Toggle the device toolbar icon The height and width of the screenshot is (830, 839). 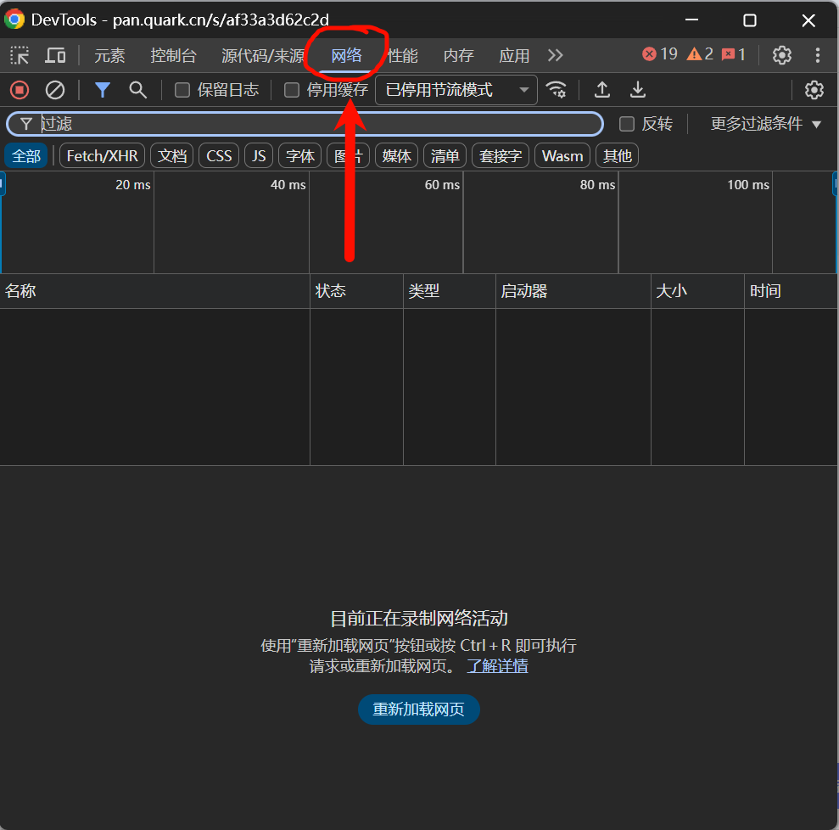(55, 55)
